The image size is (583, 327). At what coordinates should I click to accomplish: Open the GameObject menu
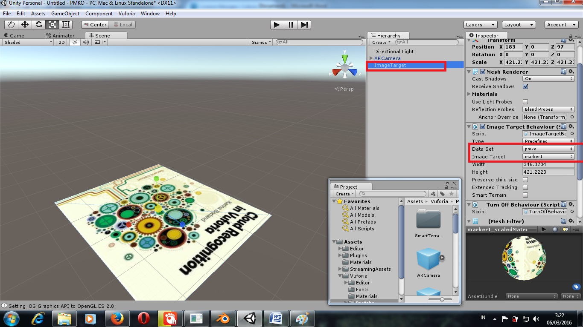(x=65, y=14)
